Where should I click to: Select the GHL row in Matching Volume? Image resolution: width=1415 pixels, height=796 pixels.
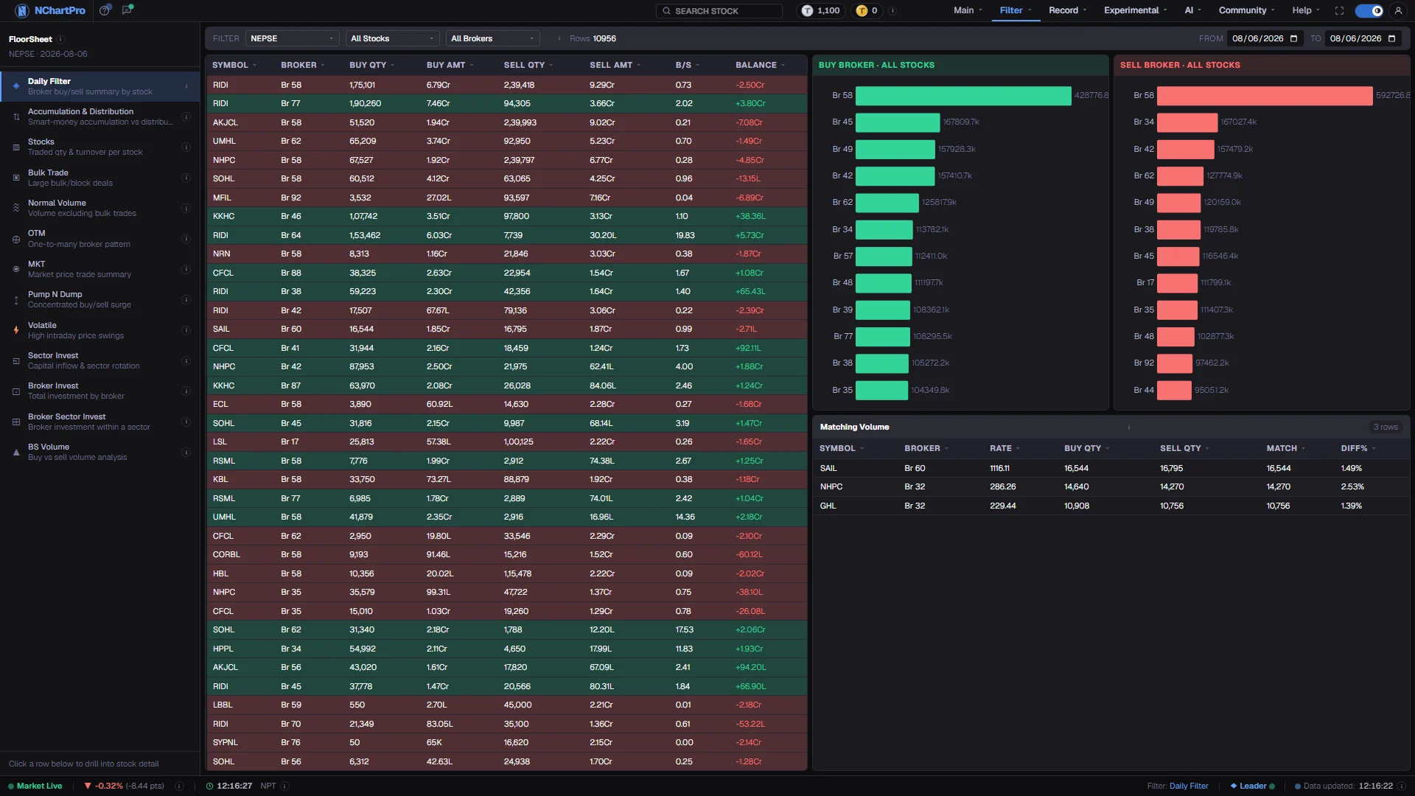coord(1111,506)
